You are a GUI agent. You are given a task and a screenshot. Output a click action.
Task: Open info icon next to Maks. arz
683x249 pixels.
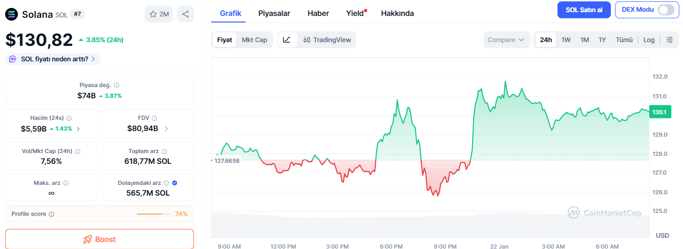(66, 183)
